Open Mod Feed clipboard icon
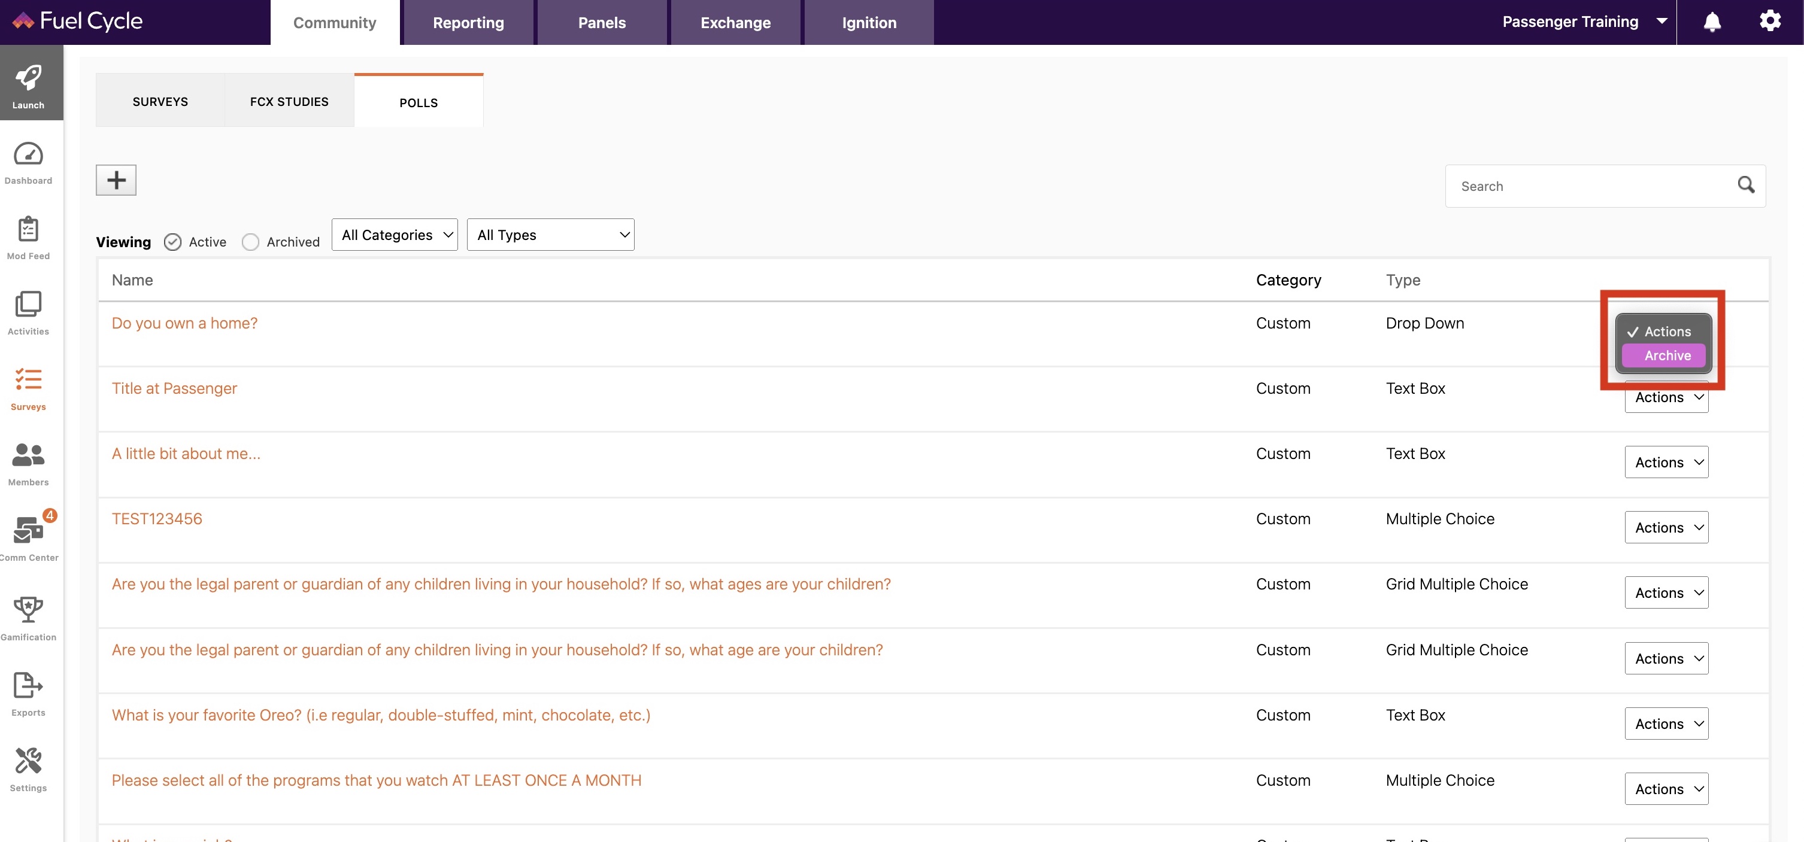1804x842 pixels. pyautogui.click(x=28, y=229)
